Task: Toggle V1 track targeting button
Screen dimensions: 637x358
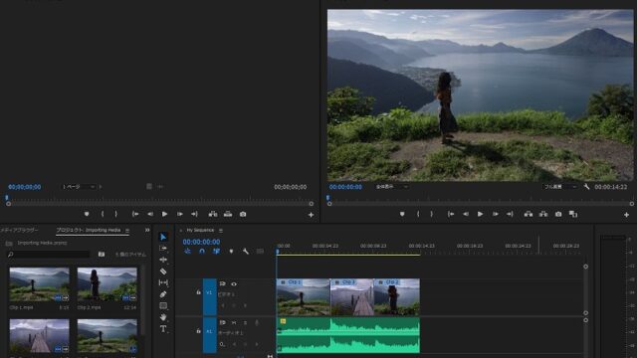Action: (x=210, y=297)
